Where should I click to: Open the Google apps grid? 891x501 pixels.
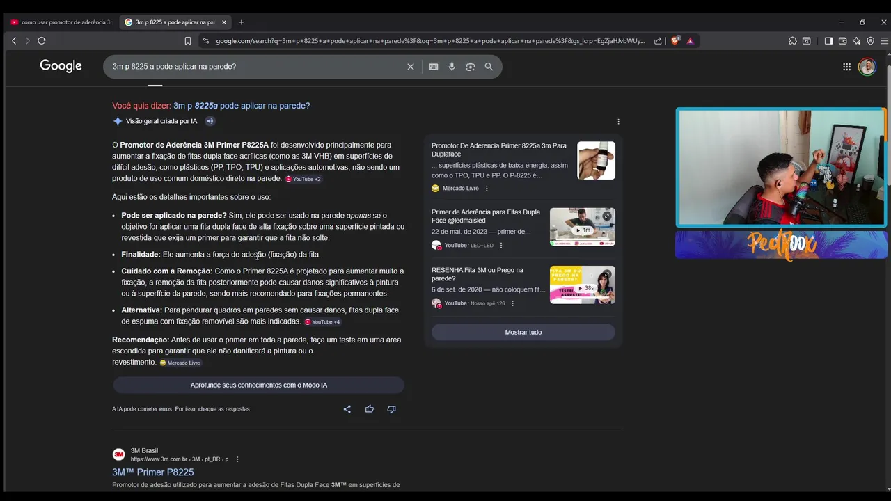pos(846,67)
